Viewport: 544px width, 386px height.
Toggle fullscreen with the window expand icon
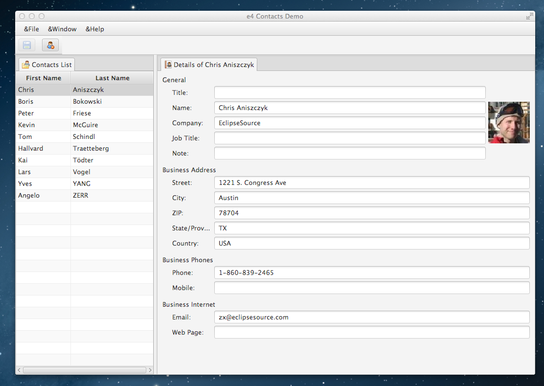529,16
